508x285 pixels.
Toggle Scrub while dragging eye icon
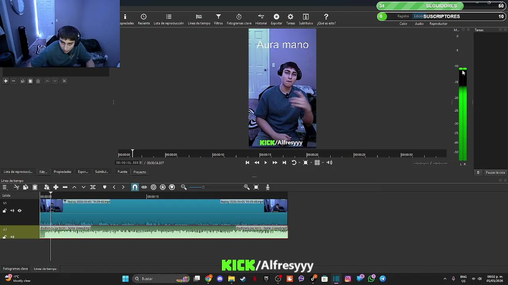144,187
